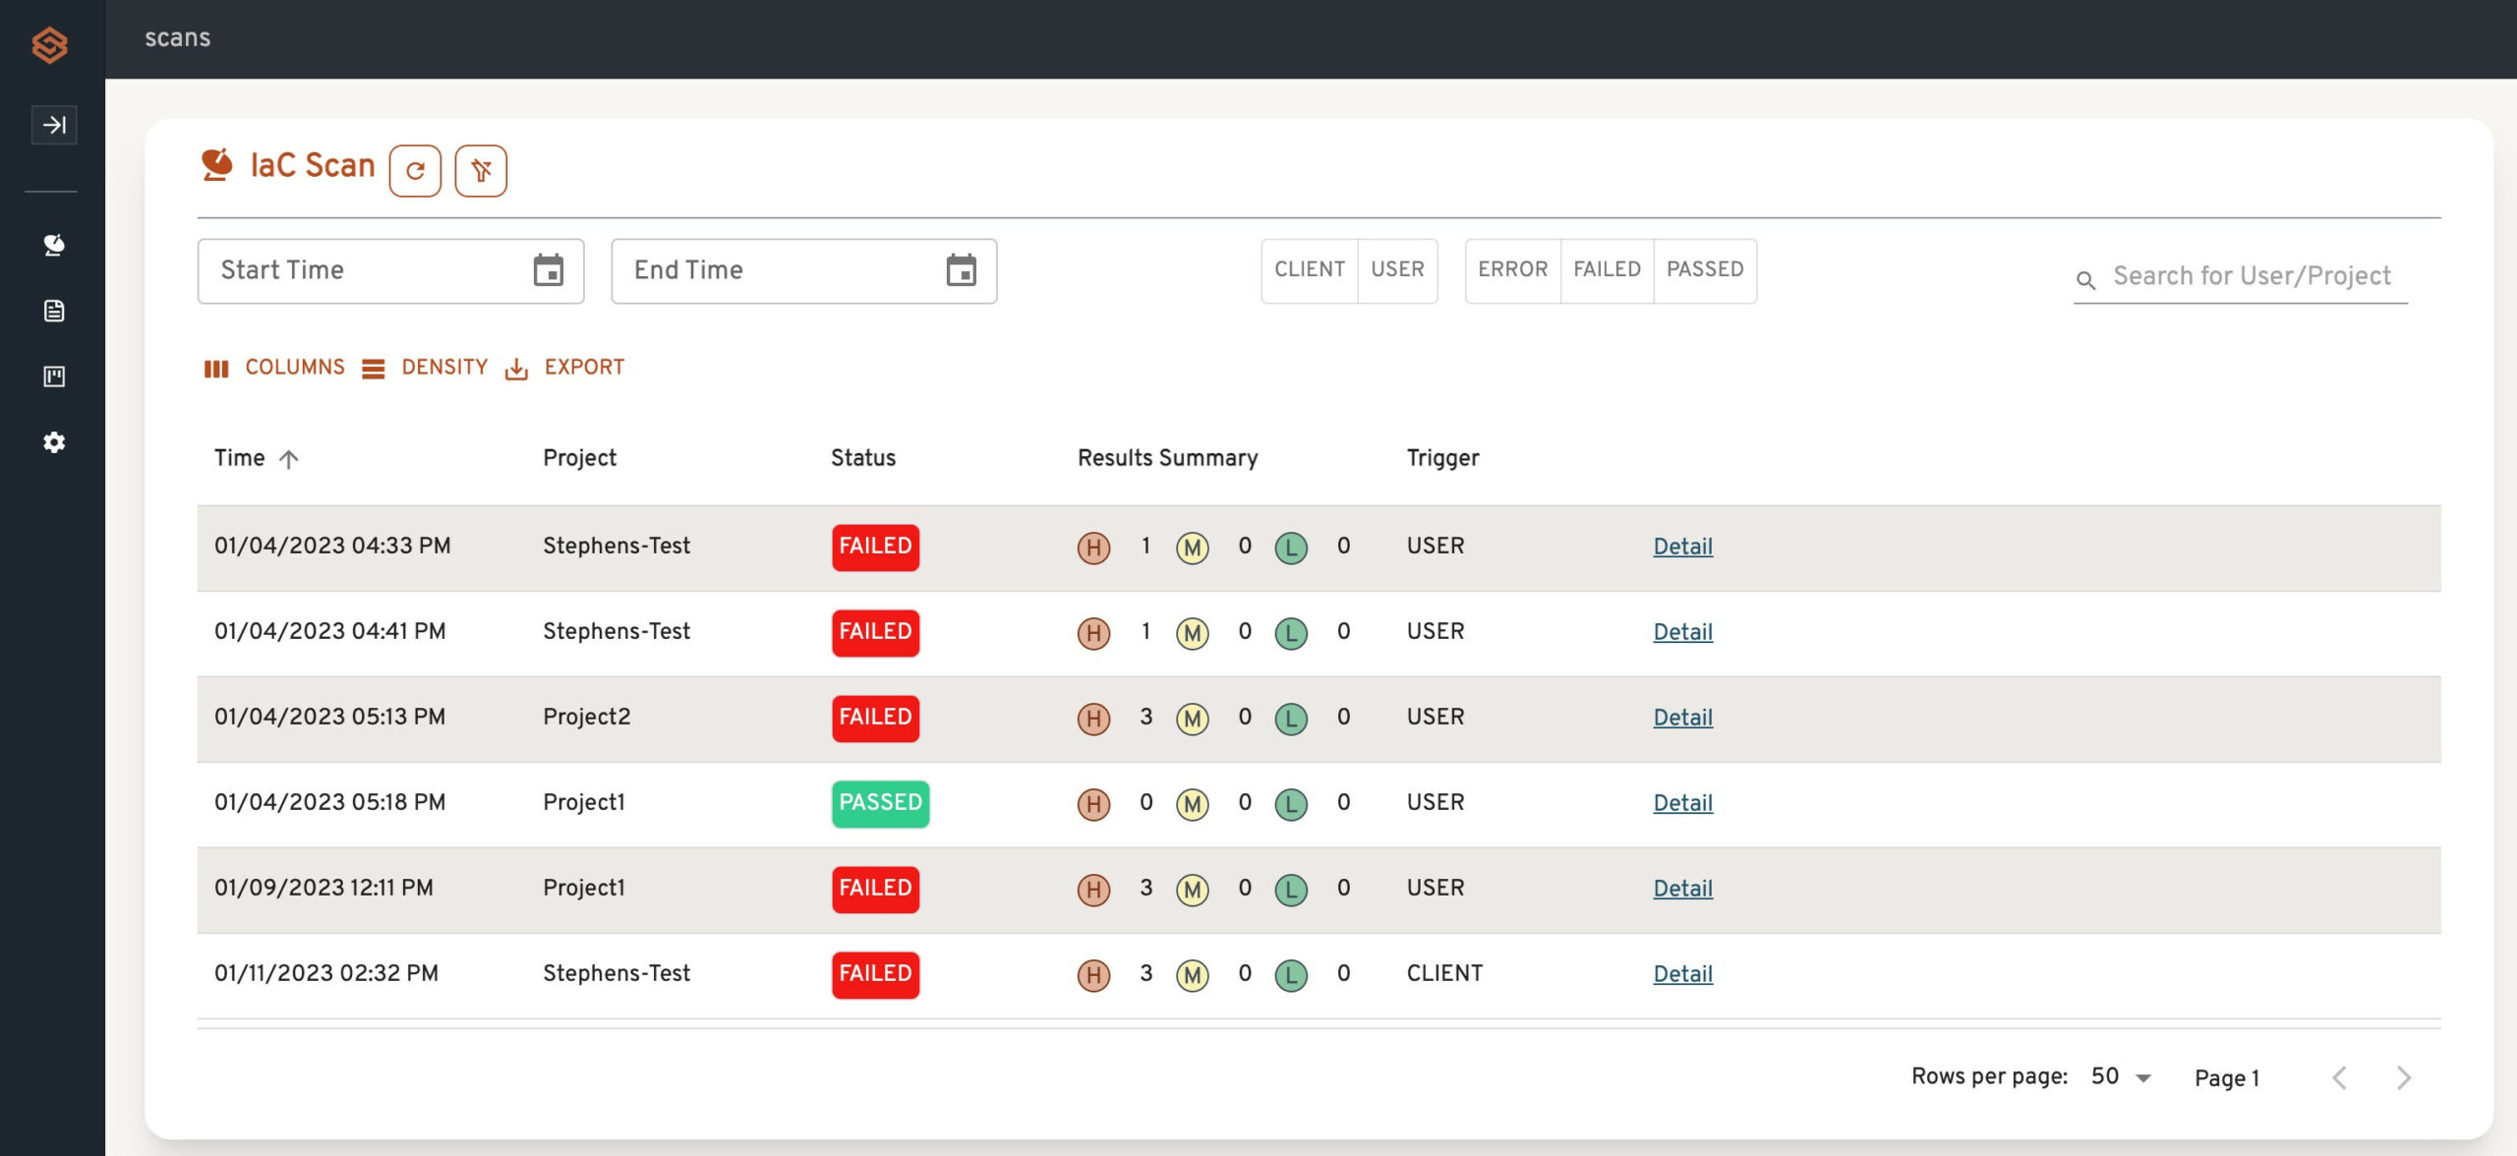
Task: Open End Time calendar picker icon
Action: point(961,270)
